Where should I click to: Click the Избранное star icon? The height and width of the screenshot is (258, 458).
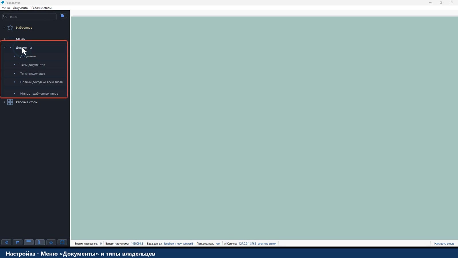pos(10,28)
